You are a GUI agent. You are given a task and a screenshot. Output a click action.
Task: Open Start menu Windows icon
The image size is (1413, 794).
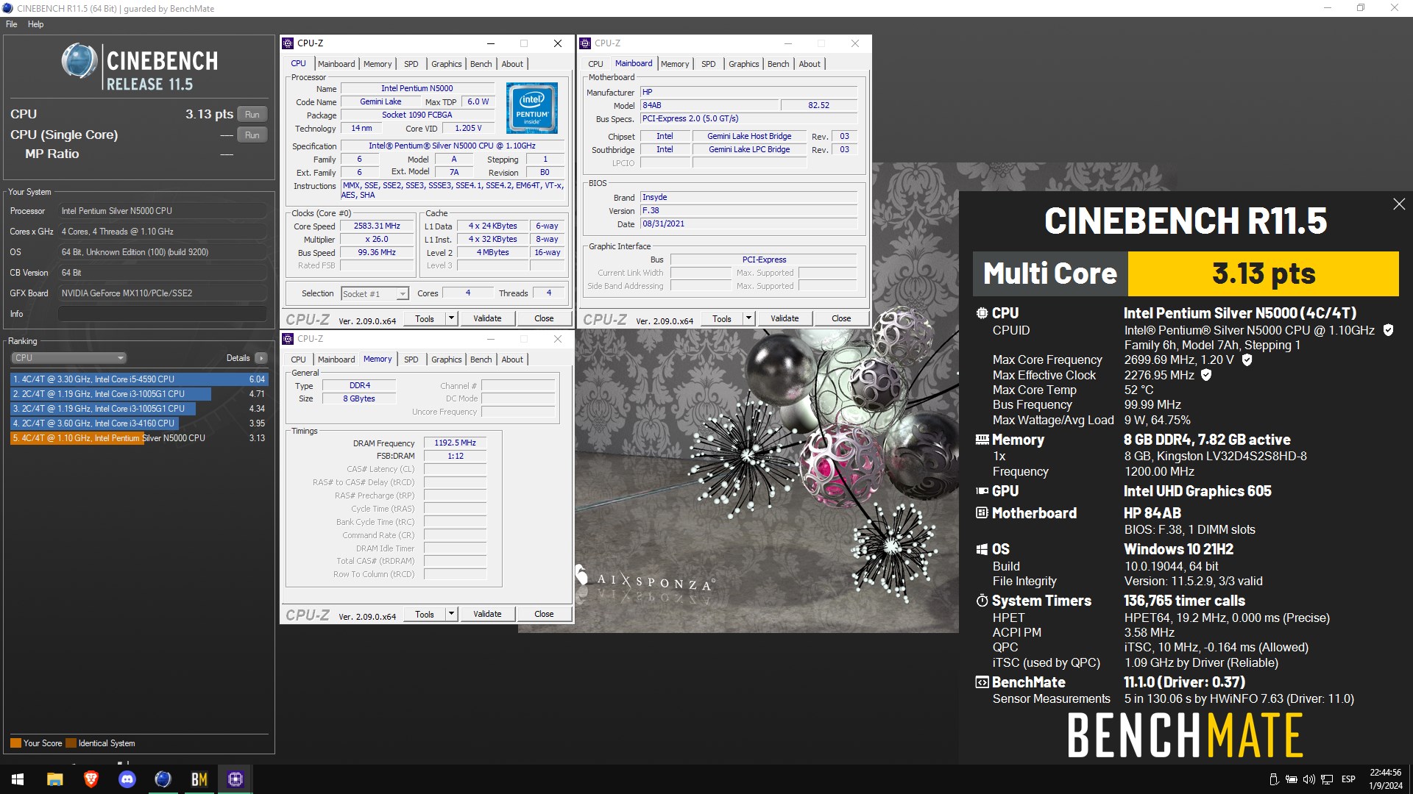pyautogui.click(x=18, y=779)
